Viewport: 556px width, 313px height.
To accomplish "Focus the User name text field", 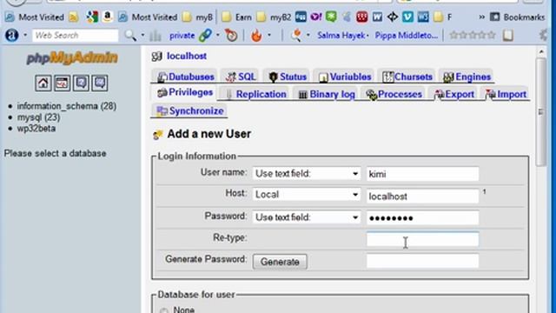I will [422, 174].
